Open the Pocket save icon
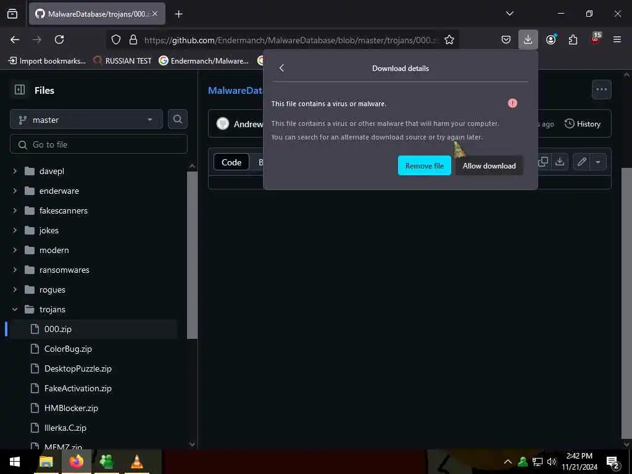The height and width of the screenshot is (474, 632). [506, 39]
